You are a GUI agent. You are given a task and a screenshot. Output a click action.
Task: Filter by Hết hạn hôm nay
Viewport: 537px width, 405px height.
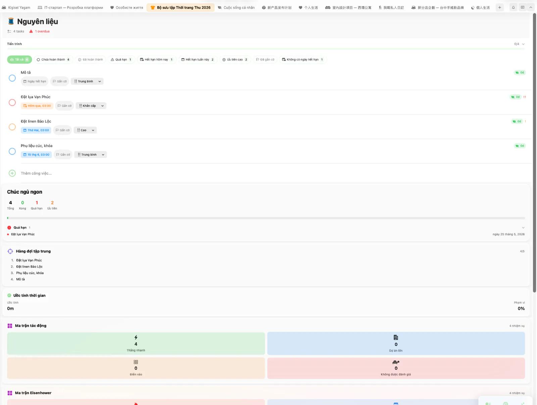(x=156, y=59)
